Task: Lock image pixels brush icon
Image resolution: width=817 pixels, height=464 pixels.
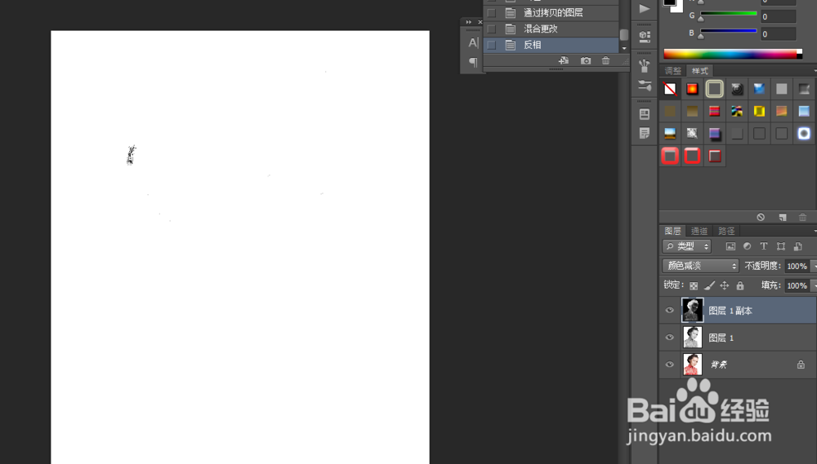Action: [x=709, y=285]
